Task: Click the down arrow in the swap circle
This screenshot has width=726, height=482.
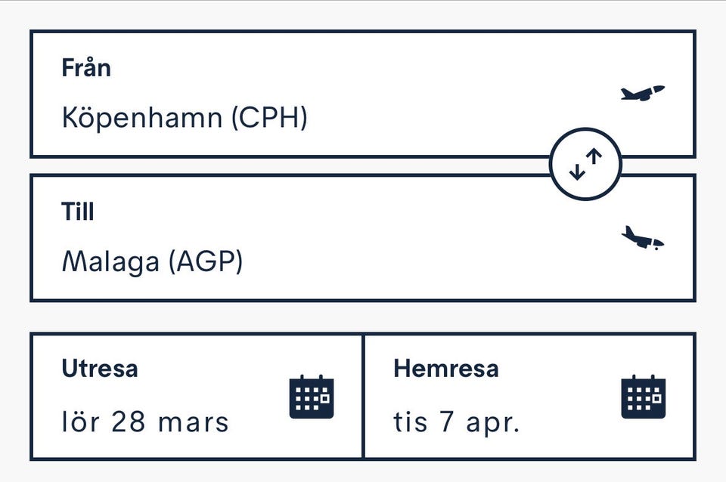Action: [577, 171]
